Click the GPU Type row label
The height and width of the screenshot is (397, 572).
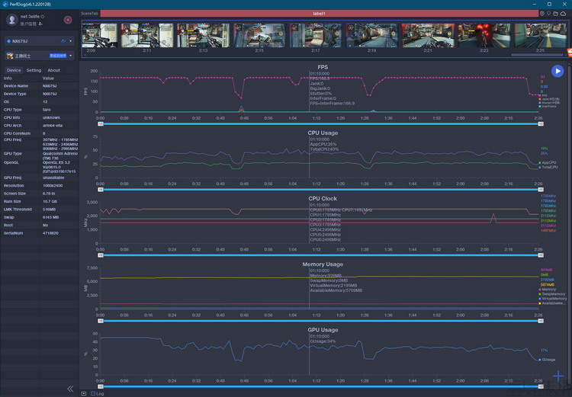(x=12, y=154)
